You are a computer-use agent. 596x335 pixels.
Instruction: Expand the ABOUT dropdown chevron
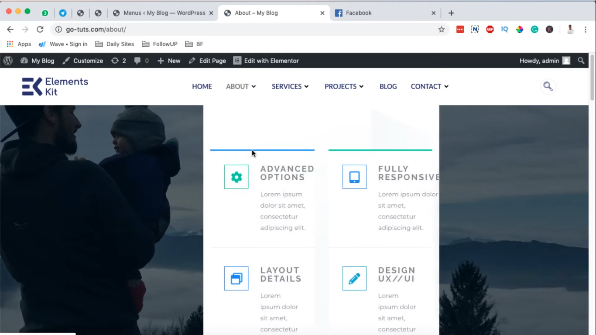[x=253, y=86]
